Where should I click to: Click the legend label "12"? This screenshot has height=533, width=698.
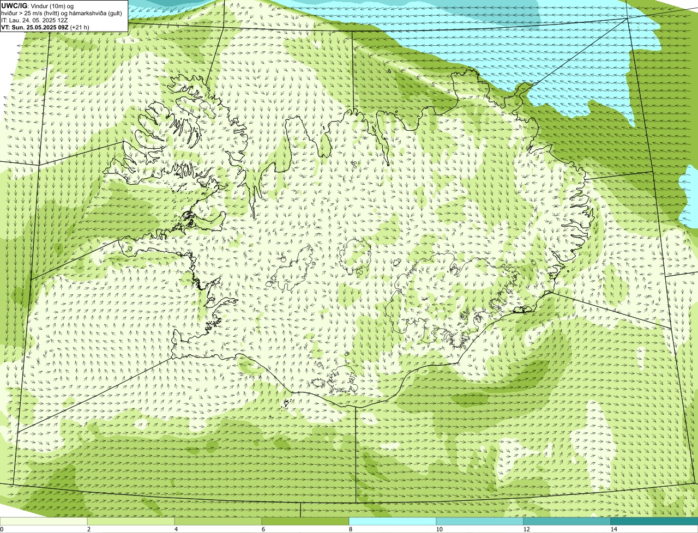(x=526, y=529)
